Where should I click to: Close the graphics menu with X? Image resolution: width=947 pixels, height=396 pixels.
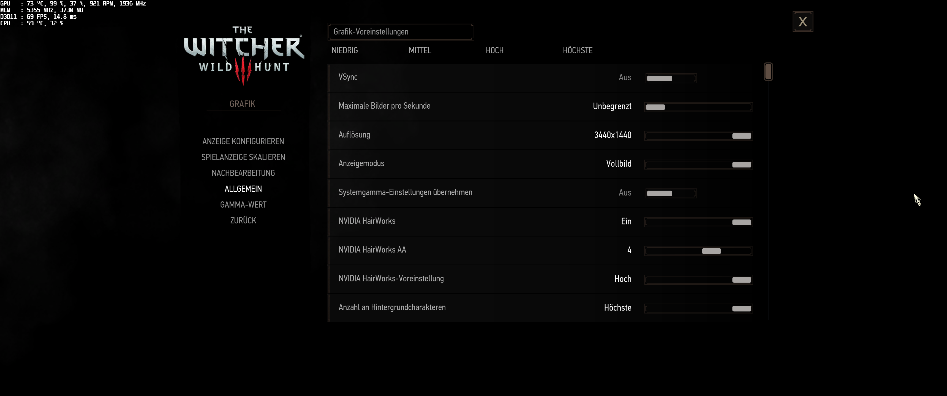tap(802, 22)
